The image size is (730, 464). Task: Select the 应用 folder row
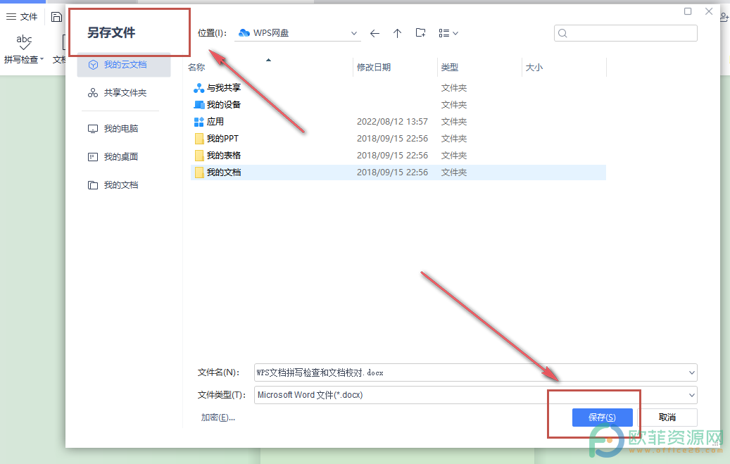pos(398,122)
